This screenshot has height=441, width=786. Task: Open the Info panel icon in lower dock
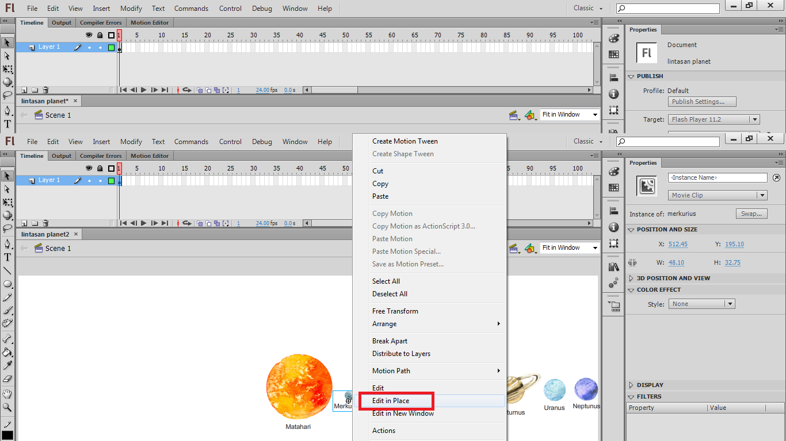[614, 227]
